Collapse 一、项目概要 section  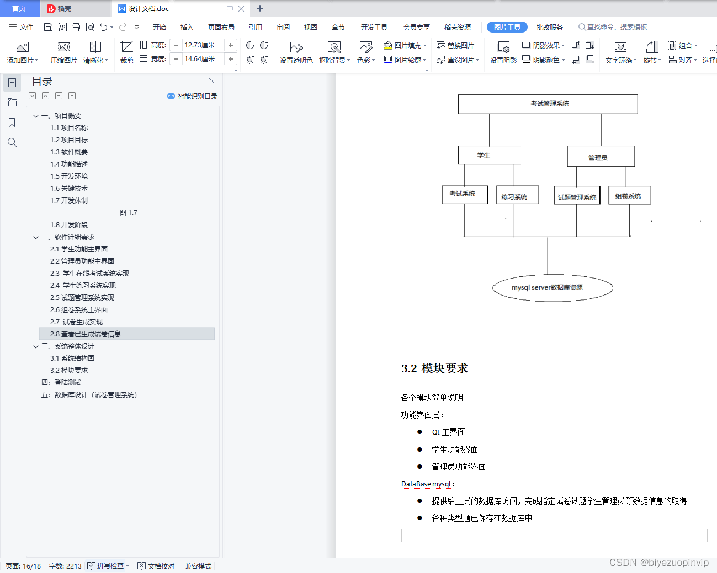(36, 116)
